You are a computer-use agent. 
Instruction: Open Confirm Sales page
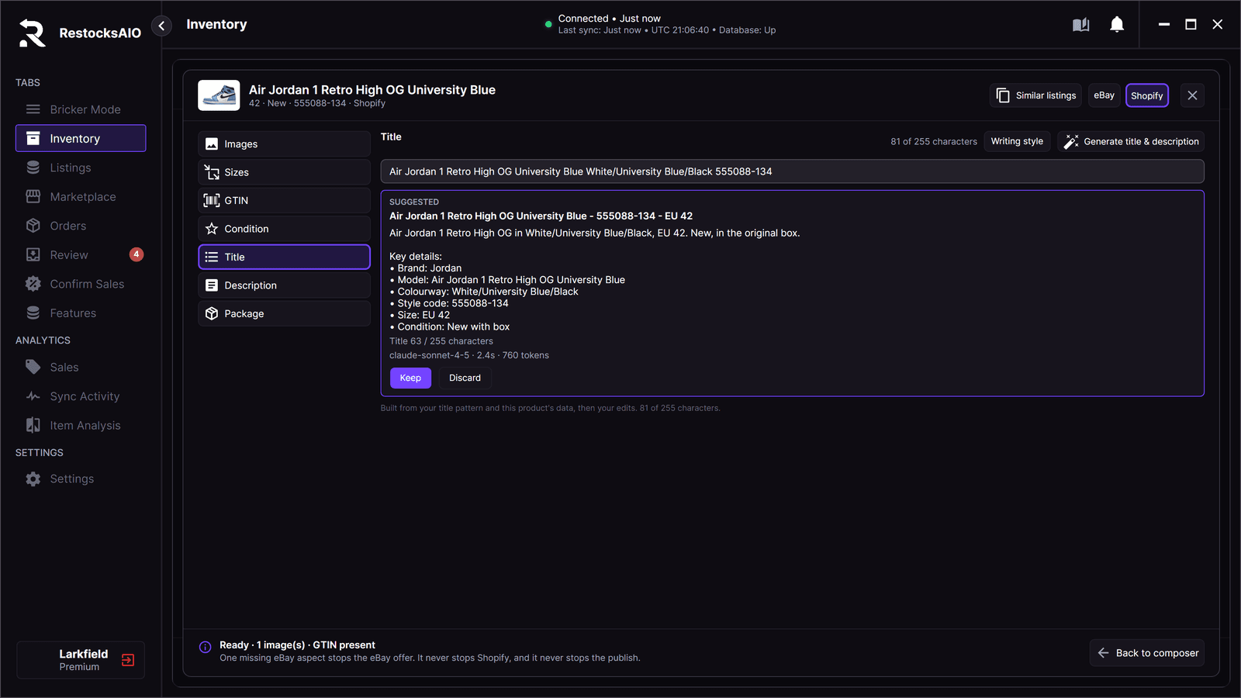point(81,284)
